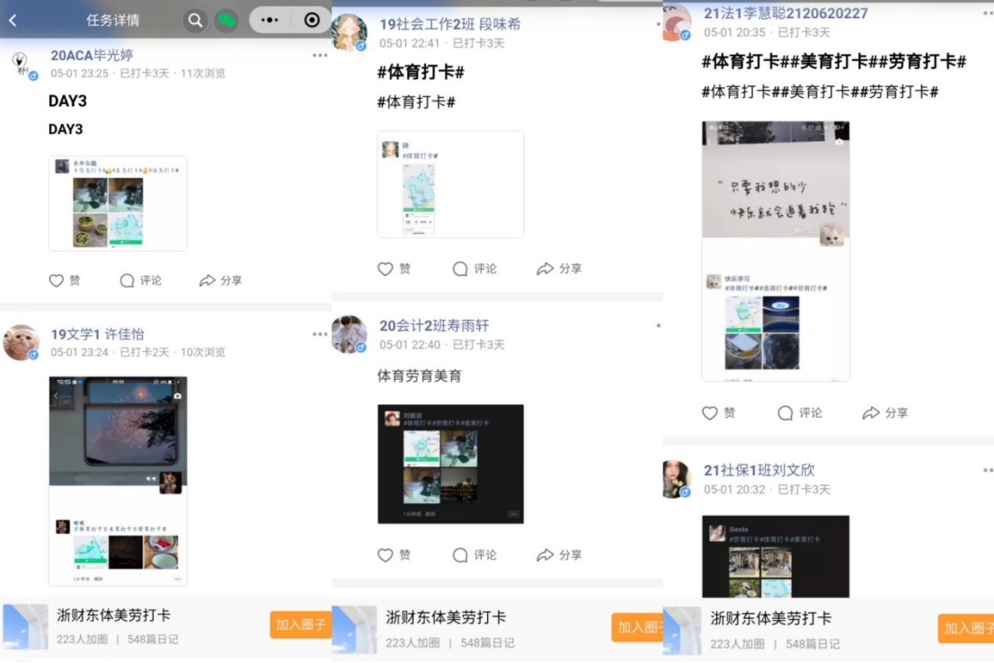
Task: Open mini program three-dot menu capsule
Action: (x=270, y=20)
